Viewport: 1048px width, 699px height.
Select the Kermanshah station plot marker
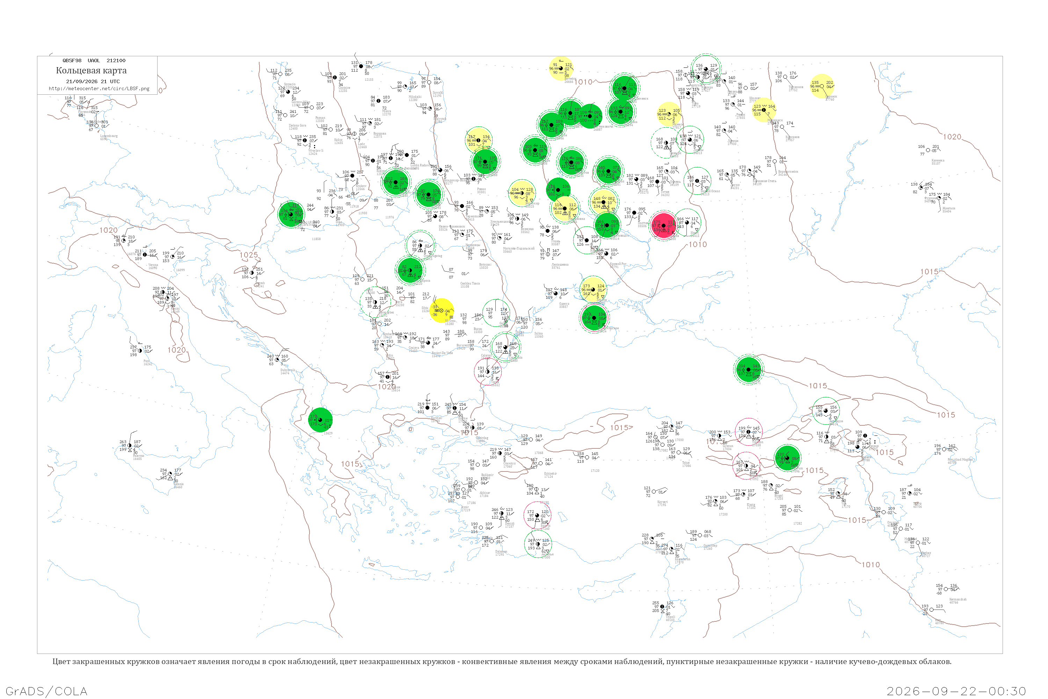coord(946,589)
